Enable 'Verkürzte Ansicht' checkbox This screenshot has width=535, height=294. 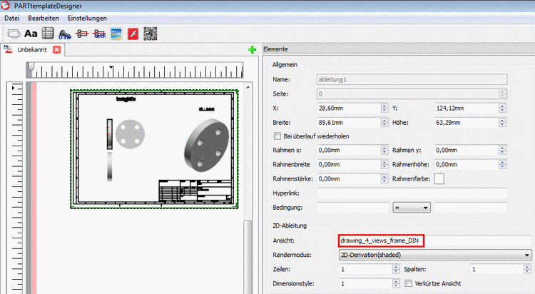pyautogui.click(x=409, y=283)
